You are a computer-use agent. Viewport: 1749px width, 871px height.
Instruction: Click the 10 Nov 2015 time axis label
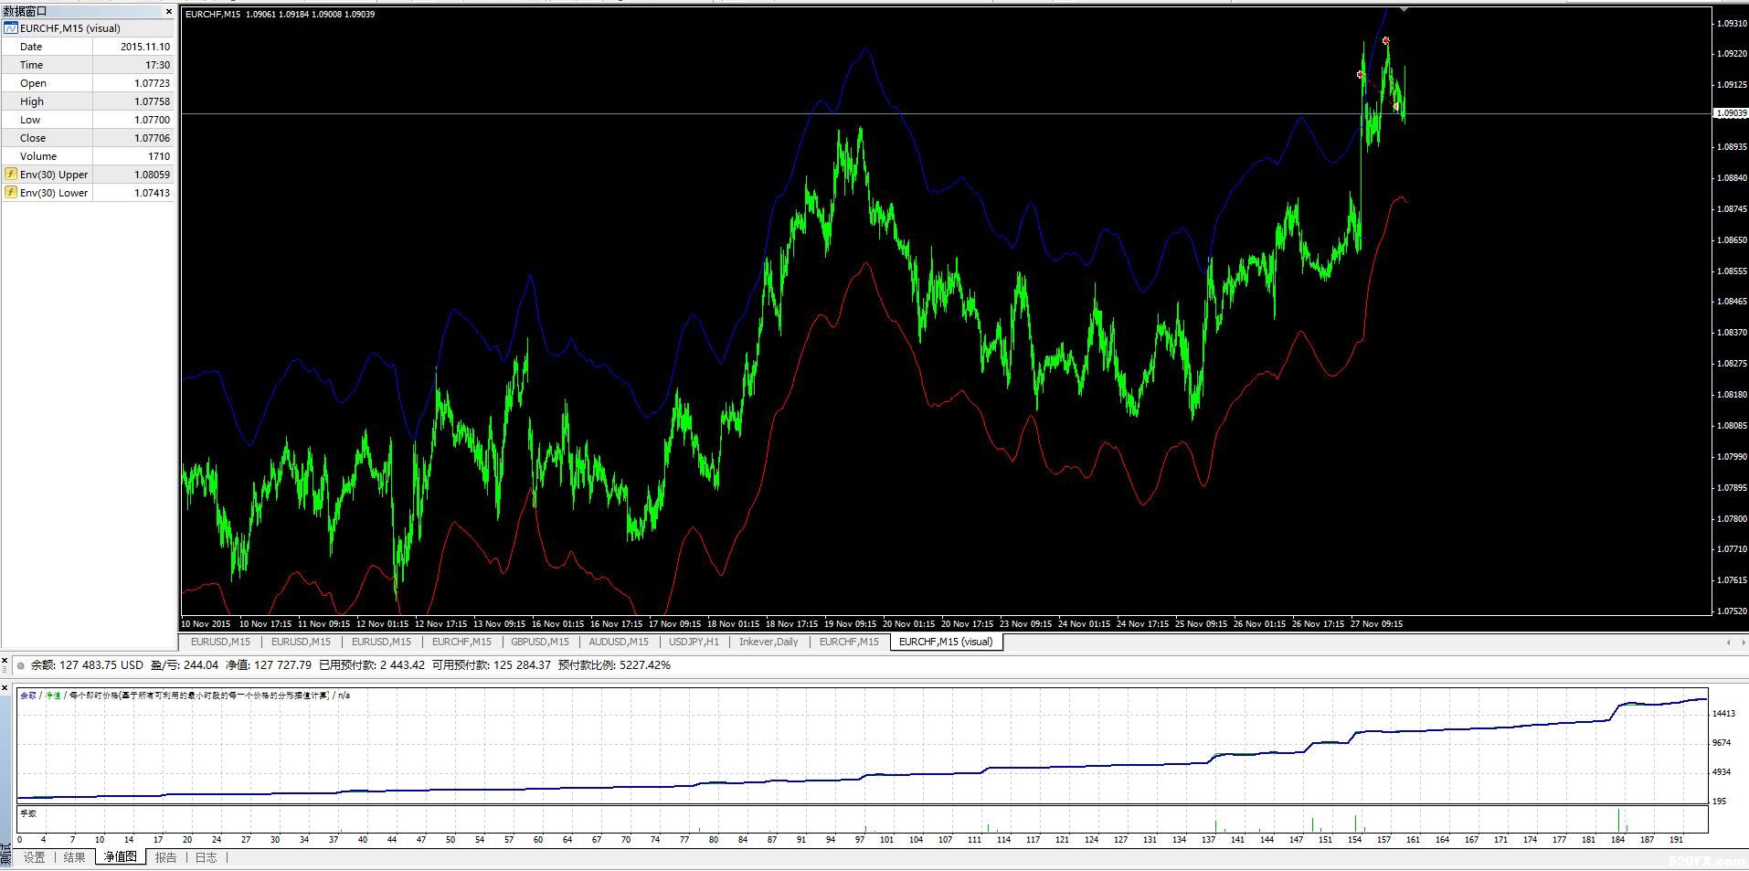click(x=206, y=624)
